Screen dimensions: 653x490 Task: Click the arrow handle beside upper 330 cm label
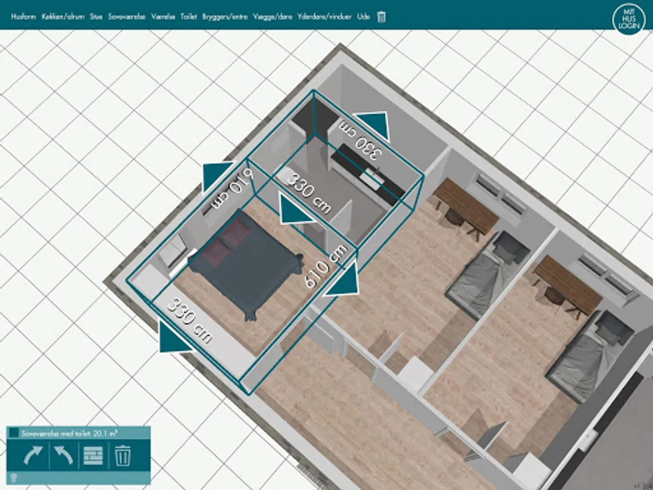(x=372, y=126)
